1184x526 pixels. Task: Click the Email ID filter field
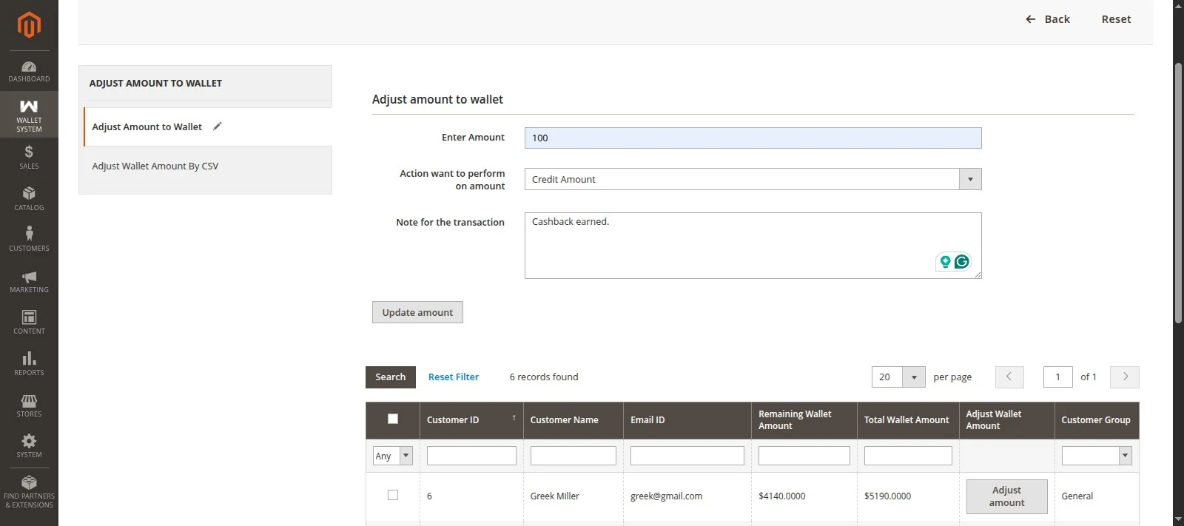[x=687, y=456]
